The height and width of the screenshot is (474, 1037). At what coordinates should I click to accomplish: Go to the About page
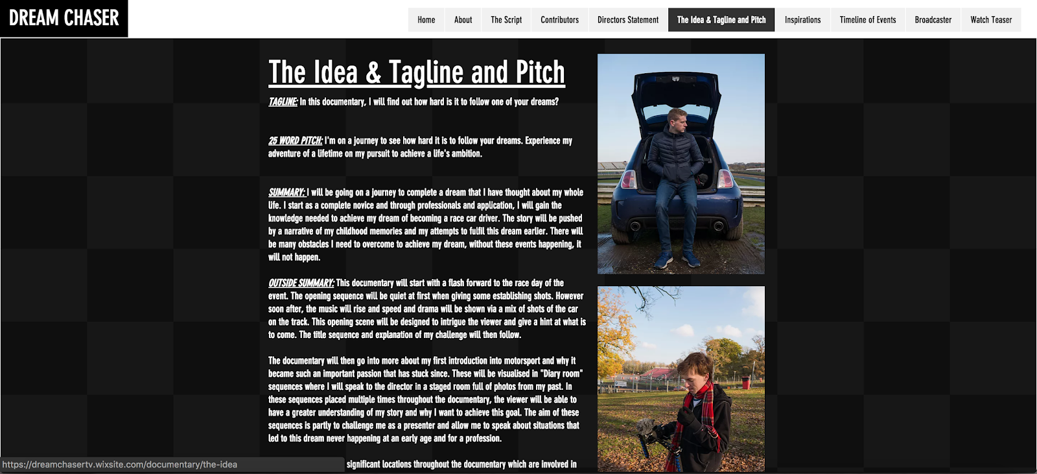tap(463, 20)
